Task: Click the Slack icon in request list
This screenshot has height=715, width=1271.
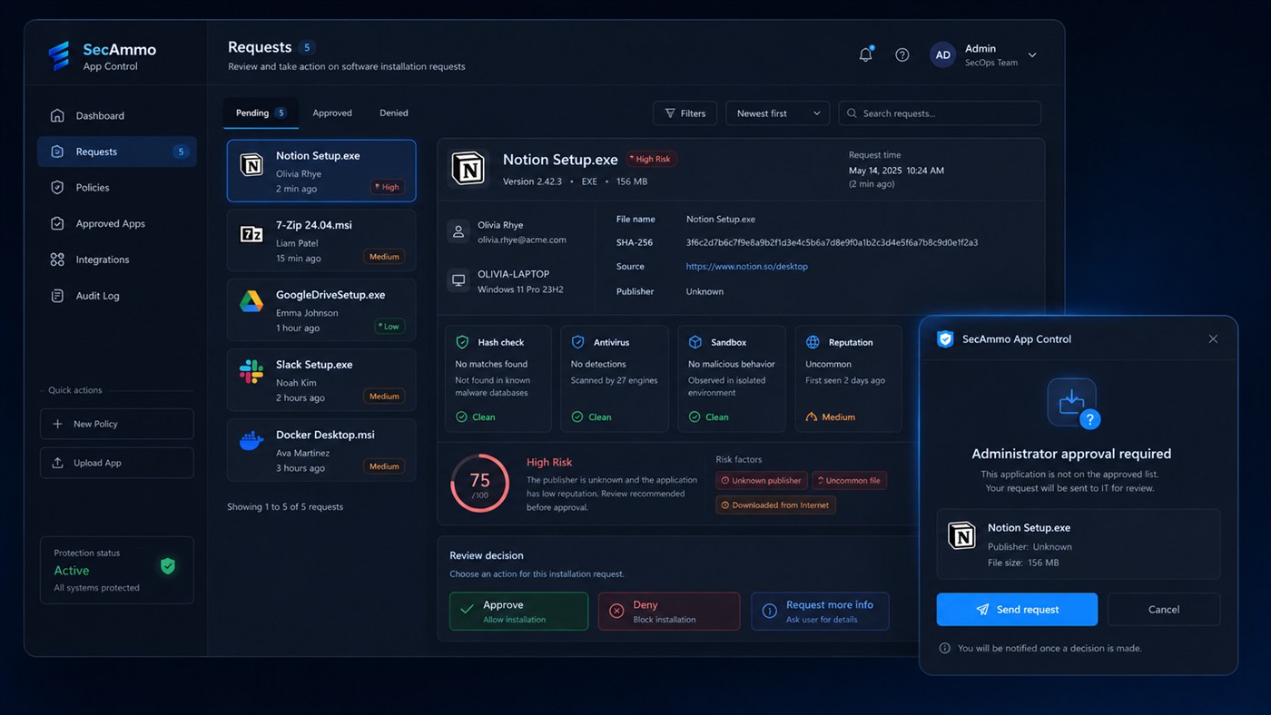Action: [x=251, y=371]
